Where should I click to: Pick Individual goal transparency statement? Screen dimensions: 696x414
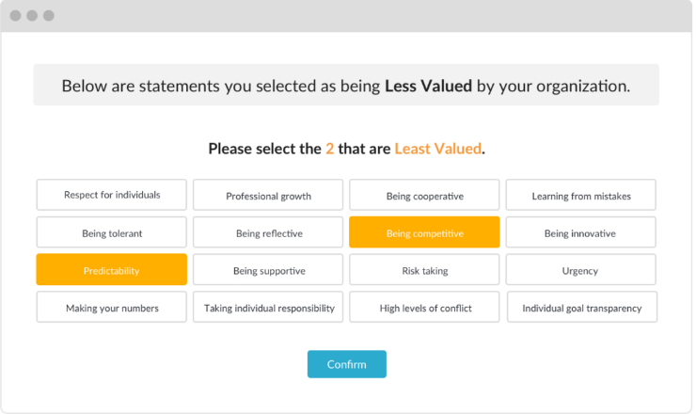coord(582,307)
